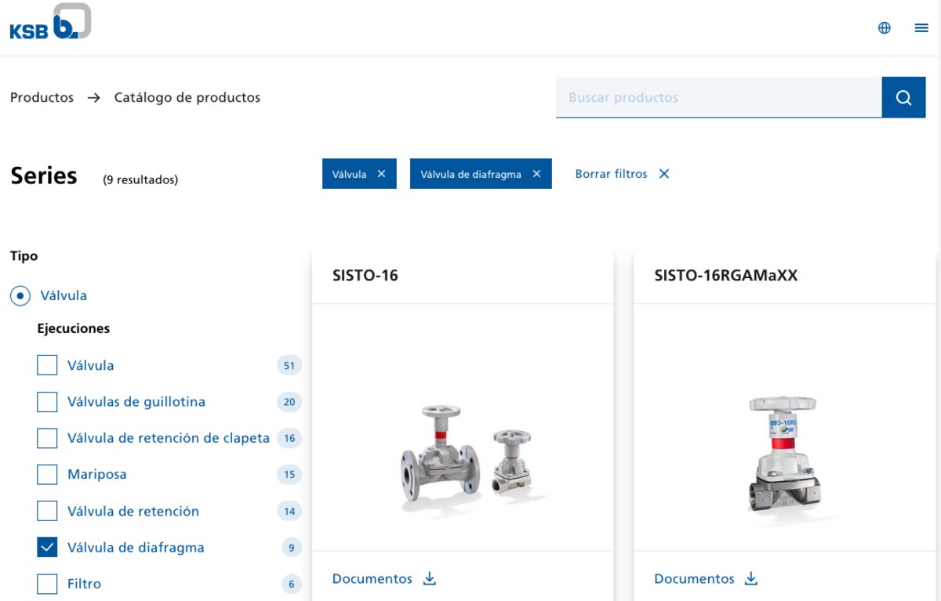Click the "(9 resultados)" text
The width and height of the screenshot is (941, 601).
140,179
